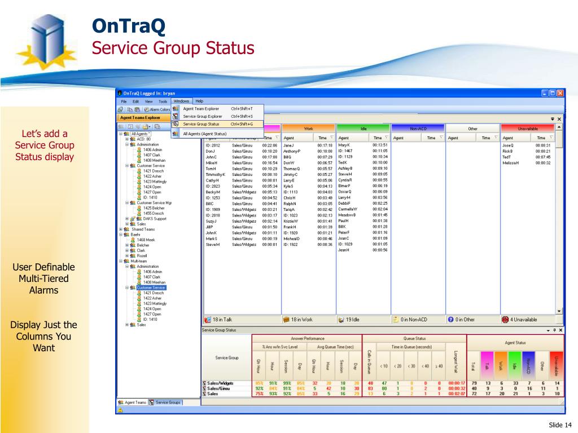This screenshot has width=578, height=433.
Task: Click the copy icon in main toolbar
Action: [130, 109]
